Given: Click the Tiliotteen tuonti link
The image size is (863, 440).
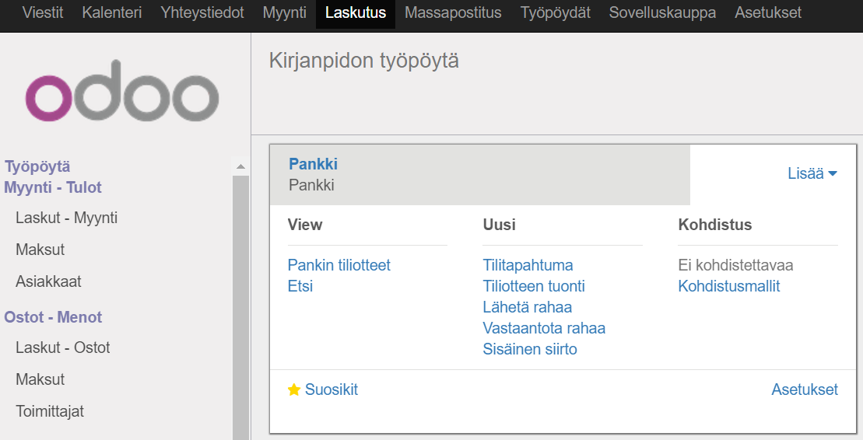Looking at the screenshot, I should (x=534, y=286).
